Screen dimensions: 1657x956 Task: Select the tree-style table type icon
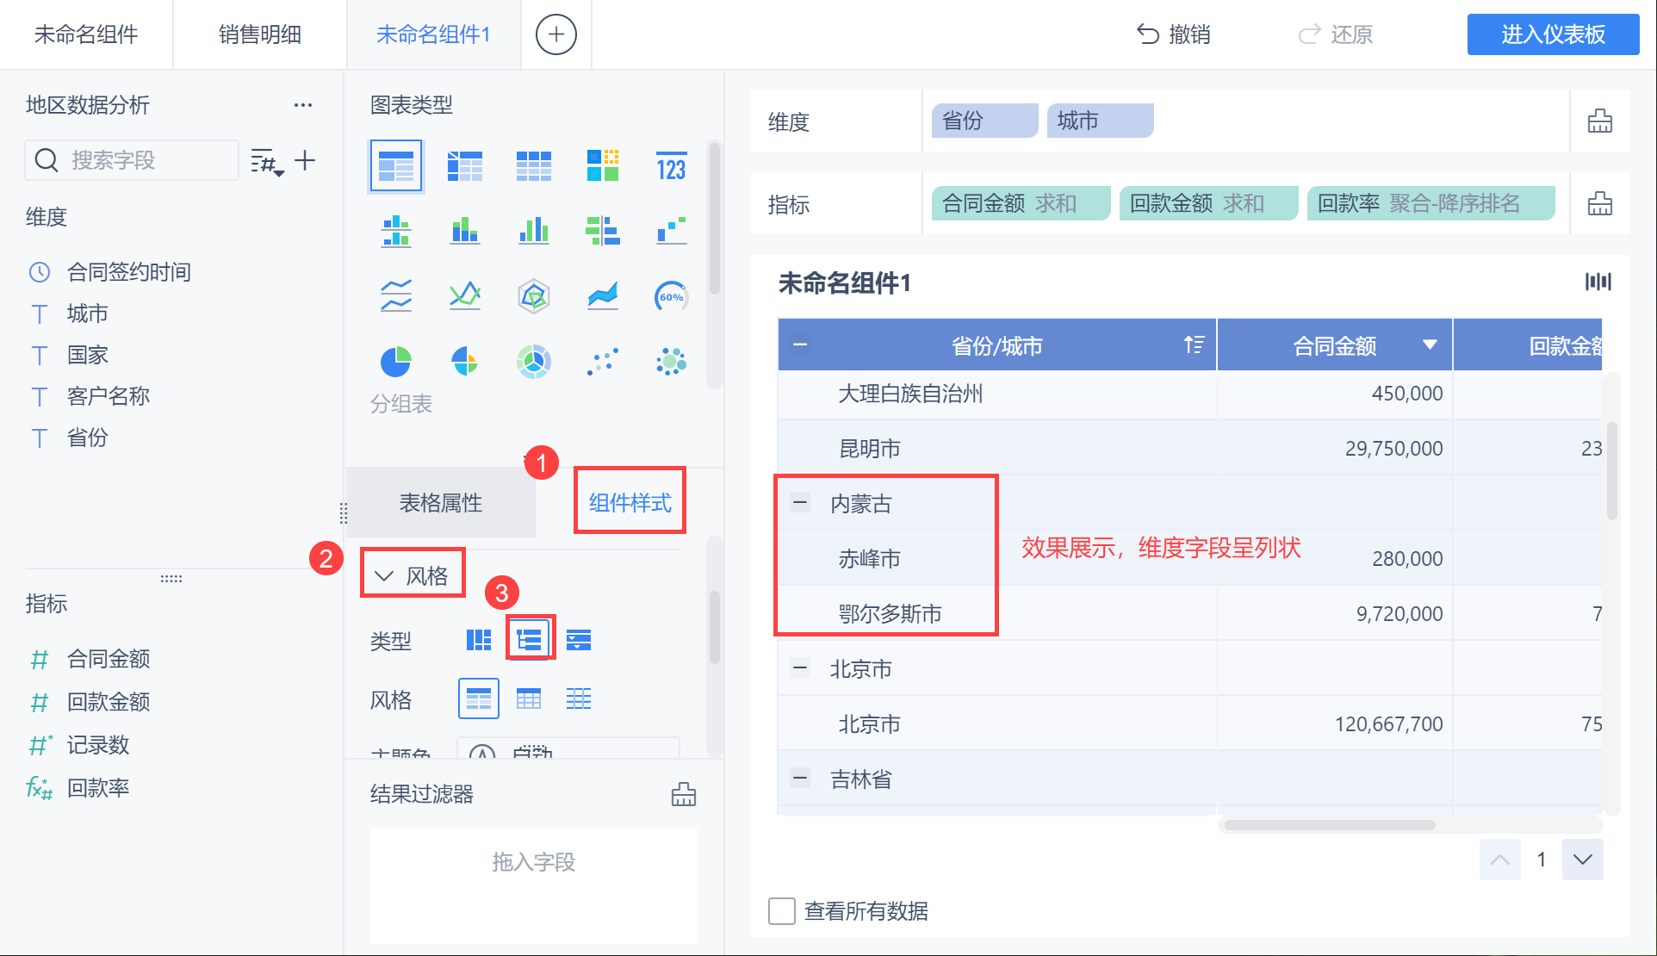coord(529,640)
